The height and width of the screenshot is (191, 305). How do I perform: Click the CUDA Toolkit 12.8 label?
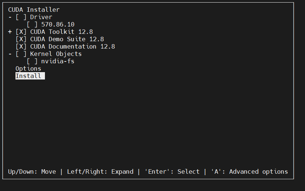point(62,32)
